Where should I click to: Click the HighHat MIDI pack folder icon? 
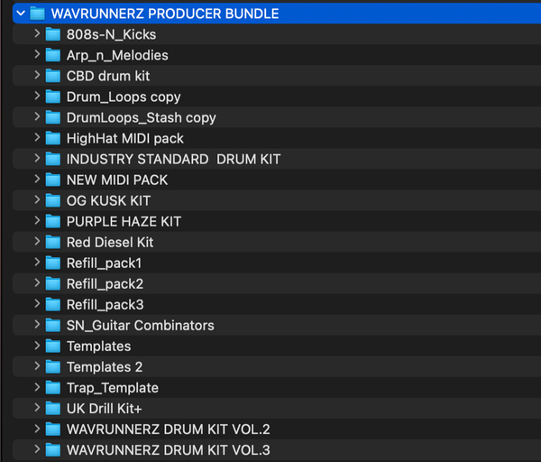tap(53, 138)
